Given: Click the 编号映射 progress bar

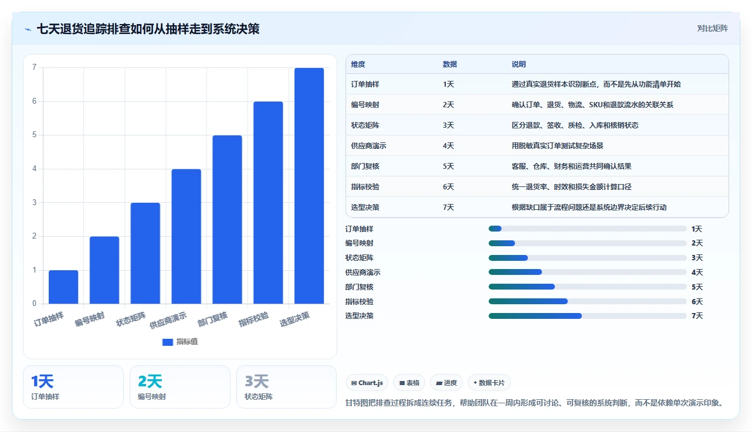Looking at the screenshot, I should 587,243.
